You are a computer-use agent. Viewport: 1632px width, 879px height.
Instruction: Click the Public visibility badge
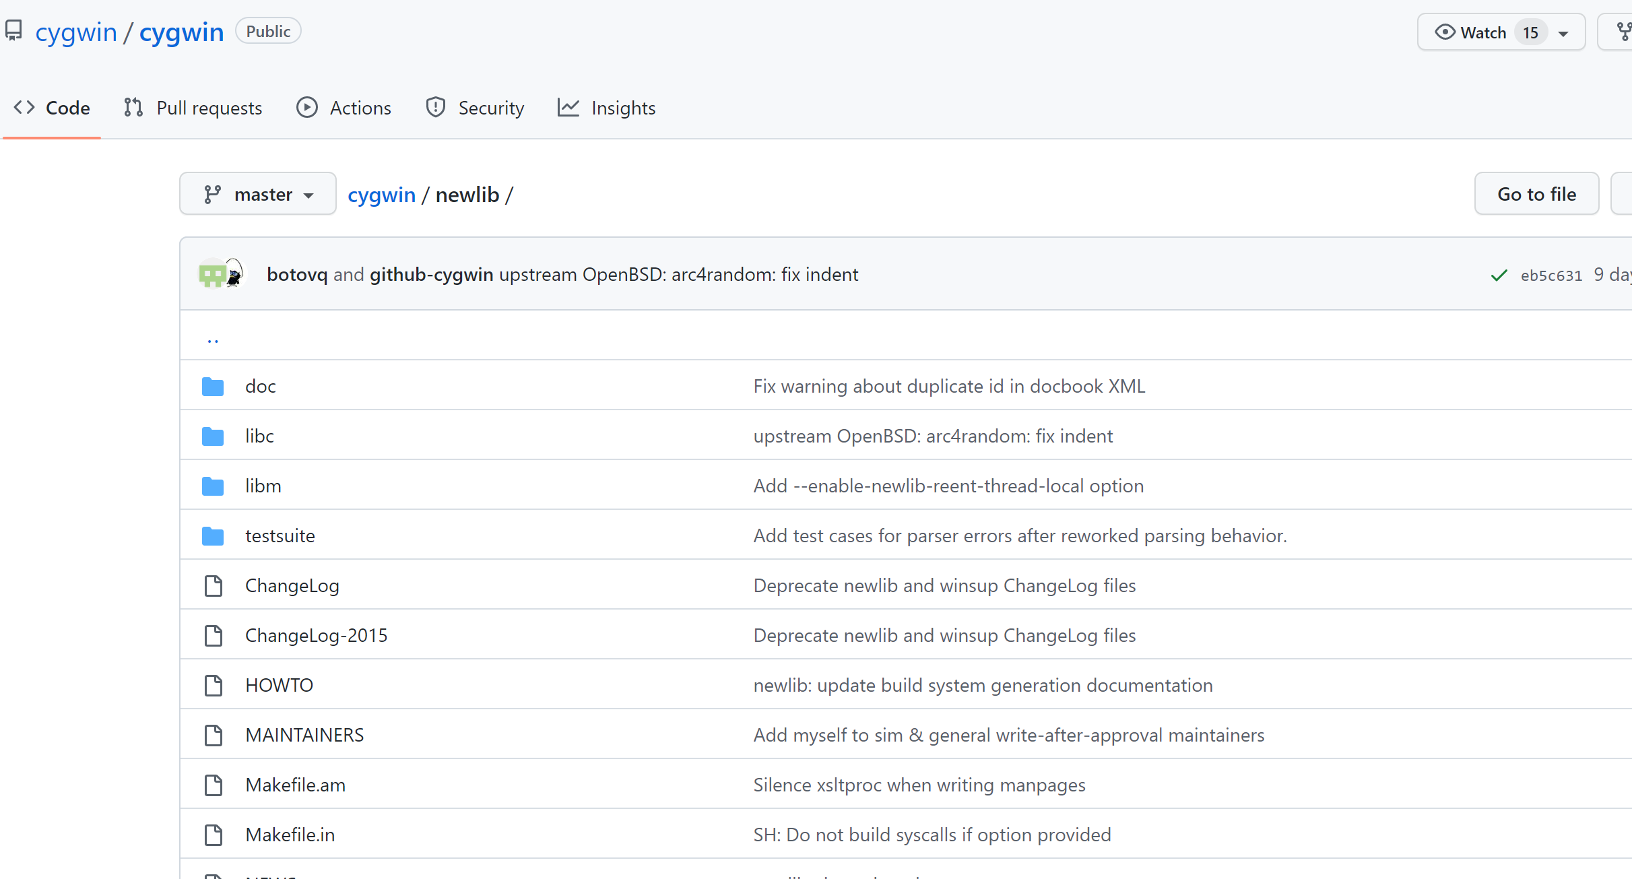coord(268,31)
